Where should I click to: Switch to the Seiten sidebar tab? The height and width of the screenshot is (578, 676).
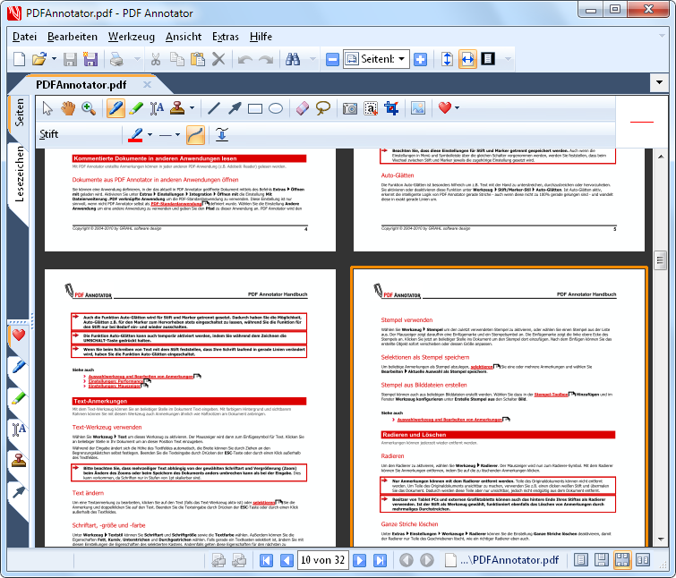pos(19,113)
